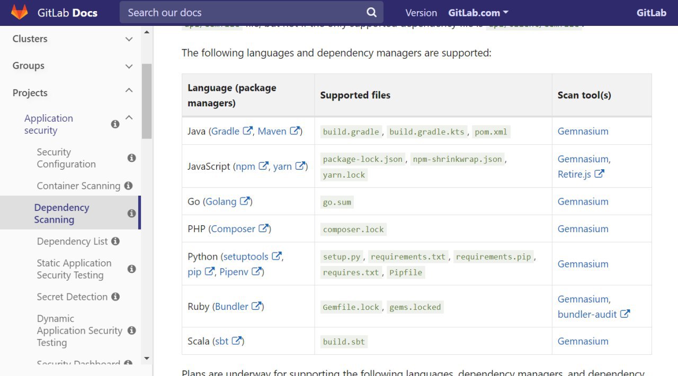Image resolution: width=678 pixels, height=376 pixels.
Task: Open the npm link
Action: (246, 166)
